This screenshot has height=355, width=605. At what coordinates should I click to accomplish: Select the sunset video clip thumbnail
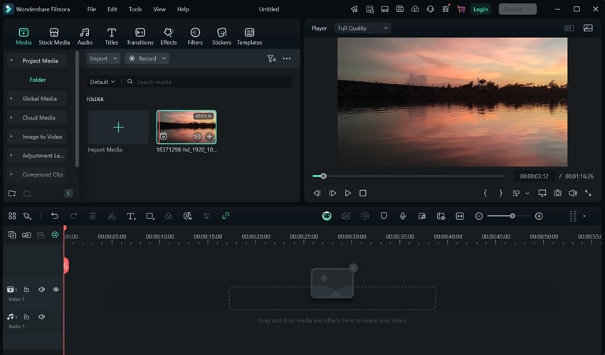click(x=186, y=127)
